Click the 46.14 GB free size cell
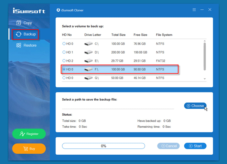This screenshot has height=164, width=227. pyautogui.click(x=140, y=78)
